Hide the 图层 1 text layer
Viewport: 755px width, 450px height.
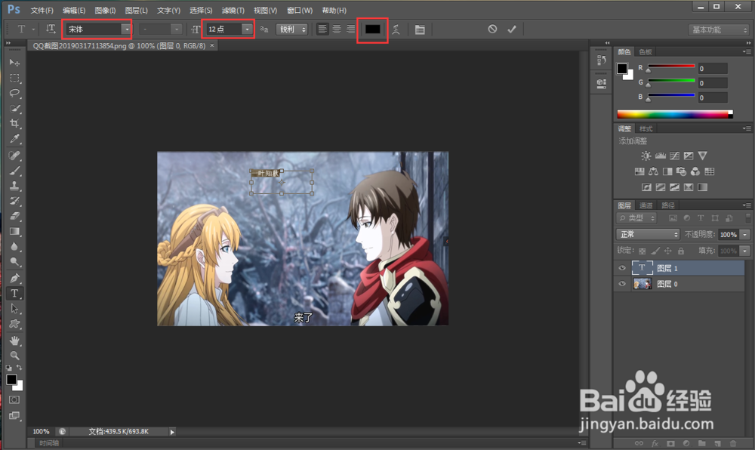point(622,268)
